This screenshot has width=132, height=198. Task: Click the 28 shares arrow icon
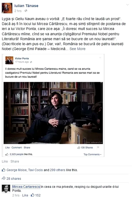(x=3, y=178)
